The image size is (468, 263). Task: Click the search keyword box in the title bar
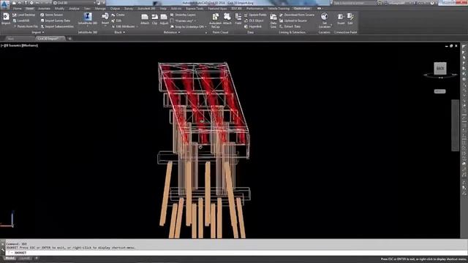click(354, 3)
